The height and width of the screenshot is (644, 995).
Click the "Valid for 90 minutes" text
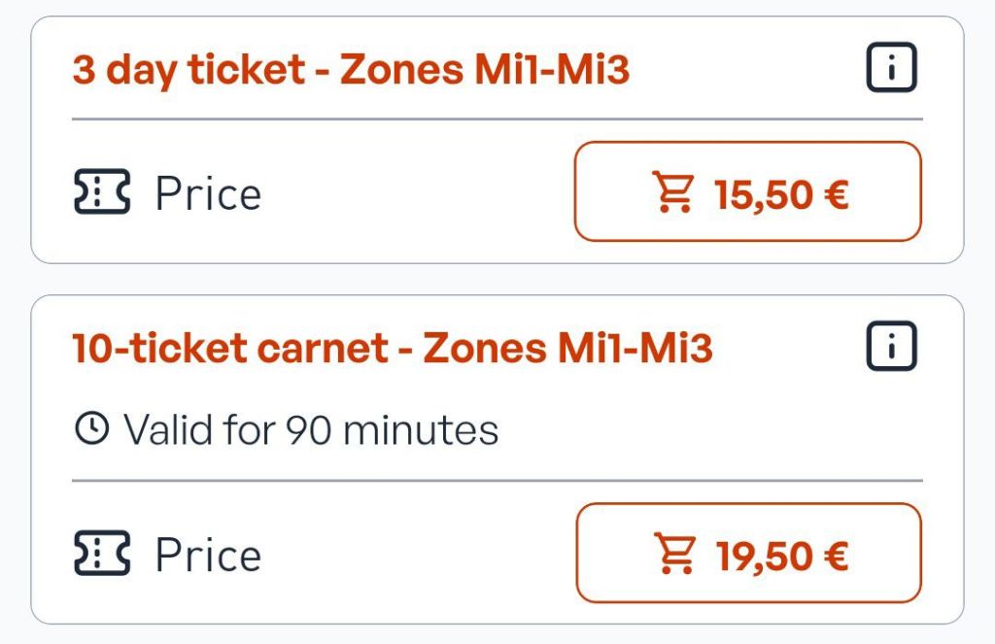tap(311, 429)
